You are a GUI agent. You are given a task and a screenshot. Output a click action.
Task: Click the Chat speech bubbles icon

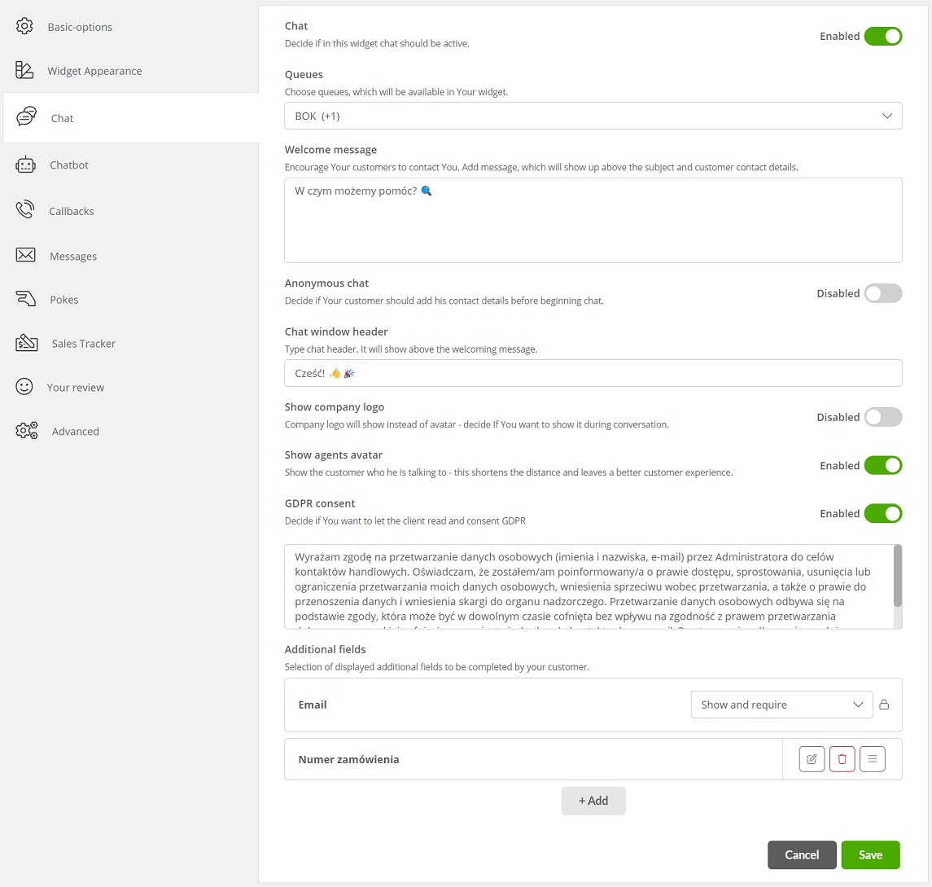pyautogui.click(x=26, y=116)
